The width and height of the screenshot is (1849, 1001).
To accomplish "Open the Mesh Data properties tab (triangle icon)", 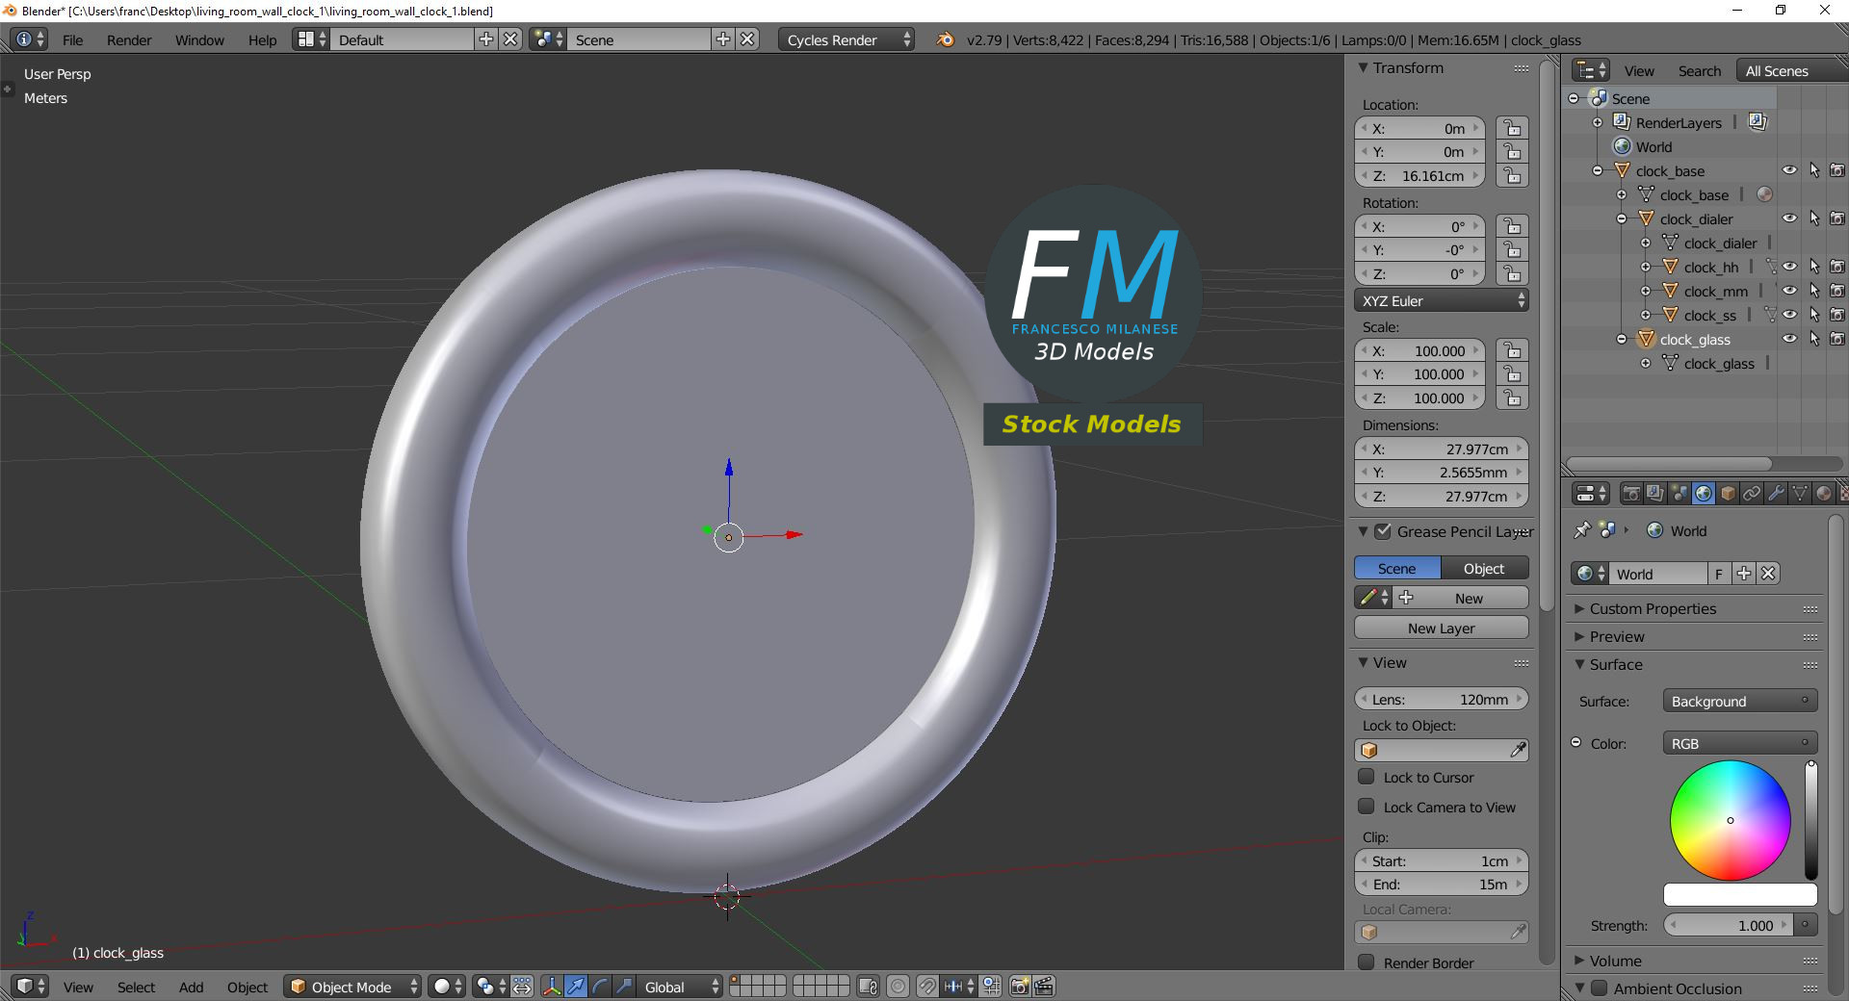I will point(1800,494).
